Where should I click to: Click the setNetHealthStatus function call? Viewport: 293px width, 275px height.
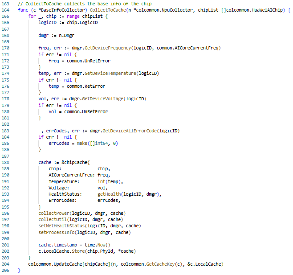click(61, 226)
